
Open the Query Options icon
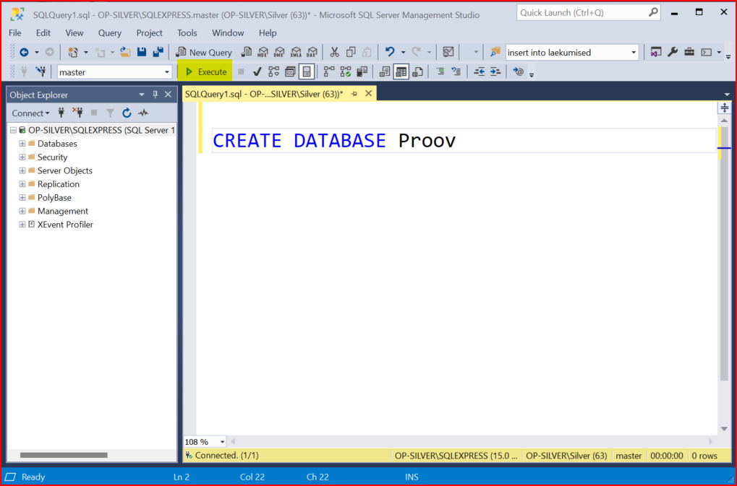290,71
